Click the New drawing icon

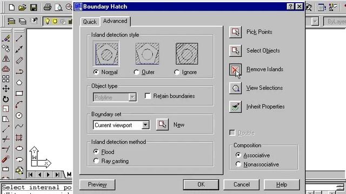pos(12,8)
